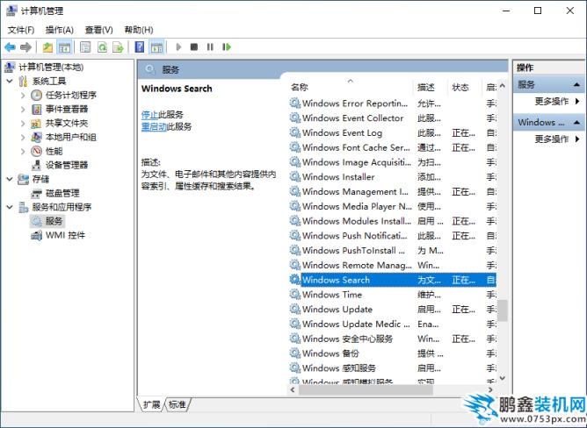Click the gear icon for Windows Time
The image size is (587, 428).
[295, 295]
